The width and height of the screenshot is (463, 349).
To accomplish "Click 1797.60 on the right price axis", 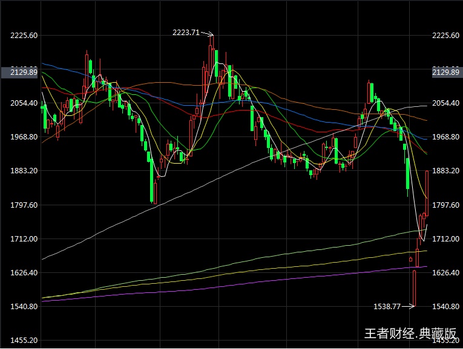I will coord(446,205).
